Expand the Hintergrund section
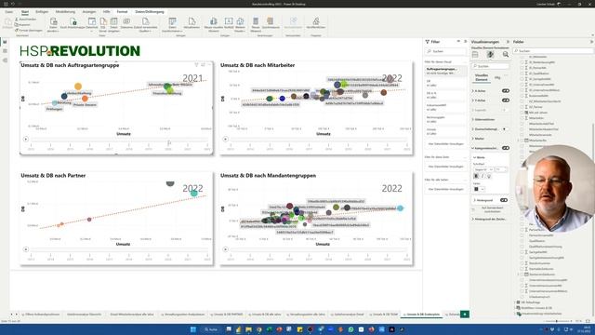Image resolution: width=595 pixels, height=335 pixels. (475, 200)
